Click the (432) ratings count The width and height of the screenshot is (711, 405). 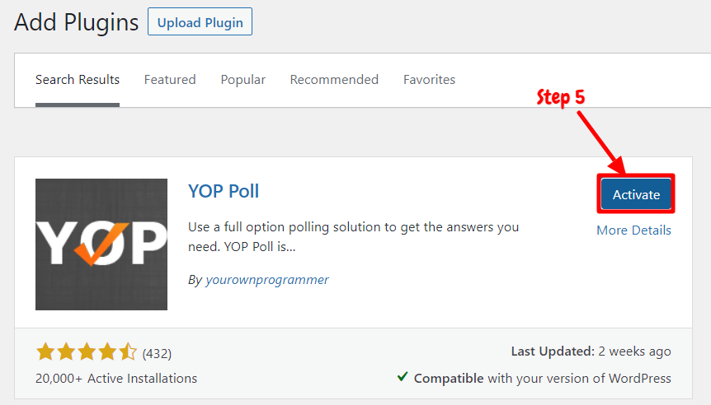tap(157, 353)
